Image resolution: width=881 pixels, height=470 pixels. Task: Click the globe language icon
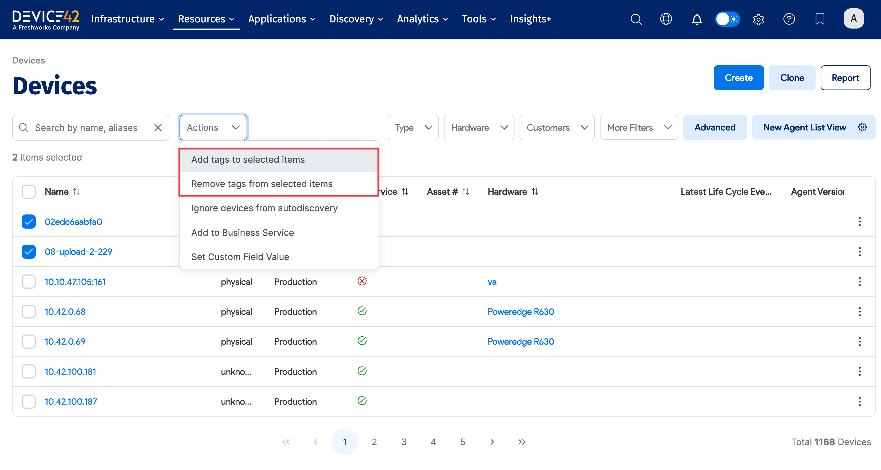click(666, 19)
